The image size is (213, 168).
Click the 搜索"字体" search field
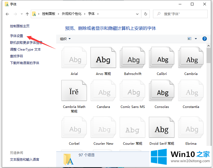pos(180,14)
